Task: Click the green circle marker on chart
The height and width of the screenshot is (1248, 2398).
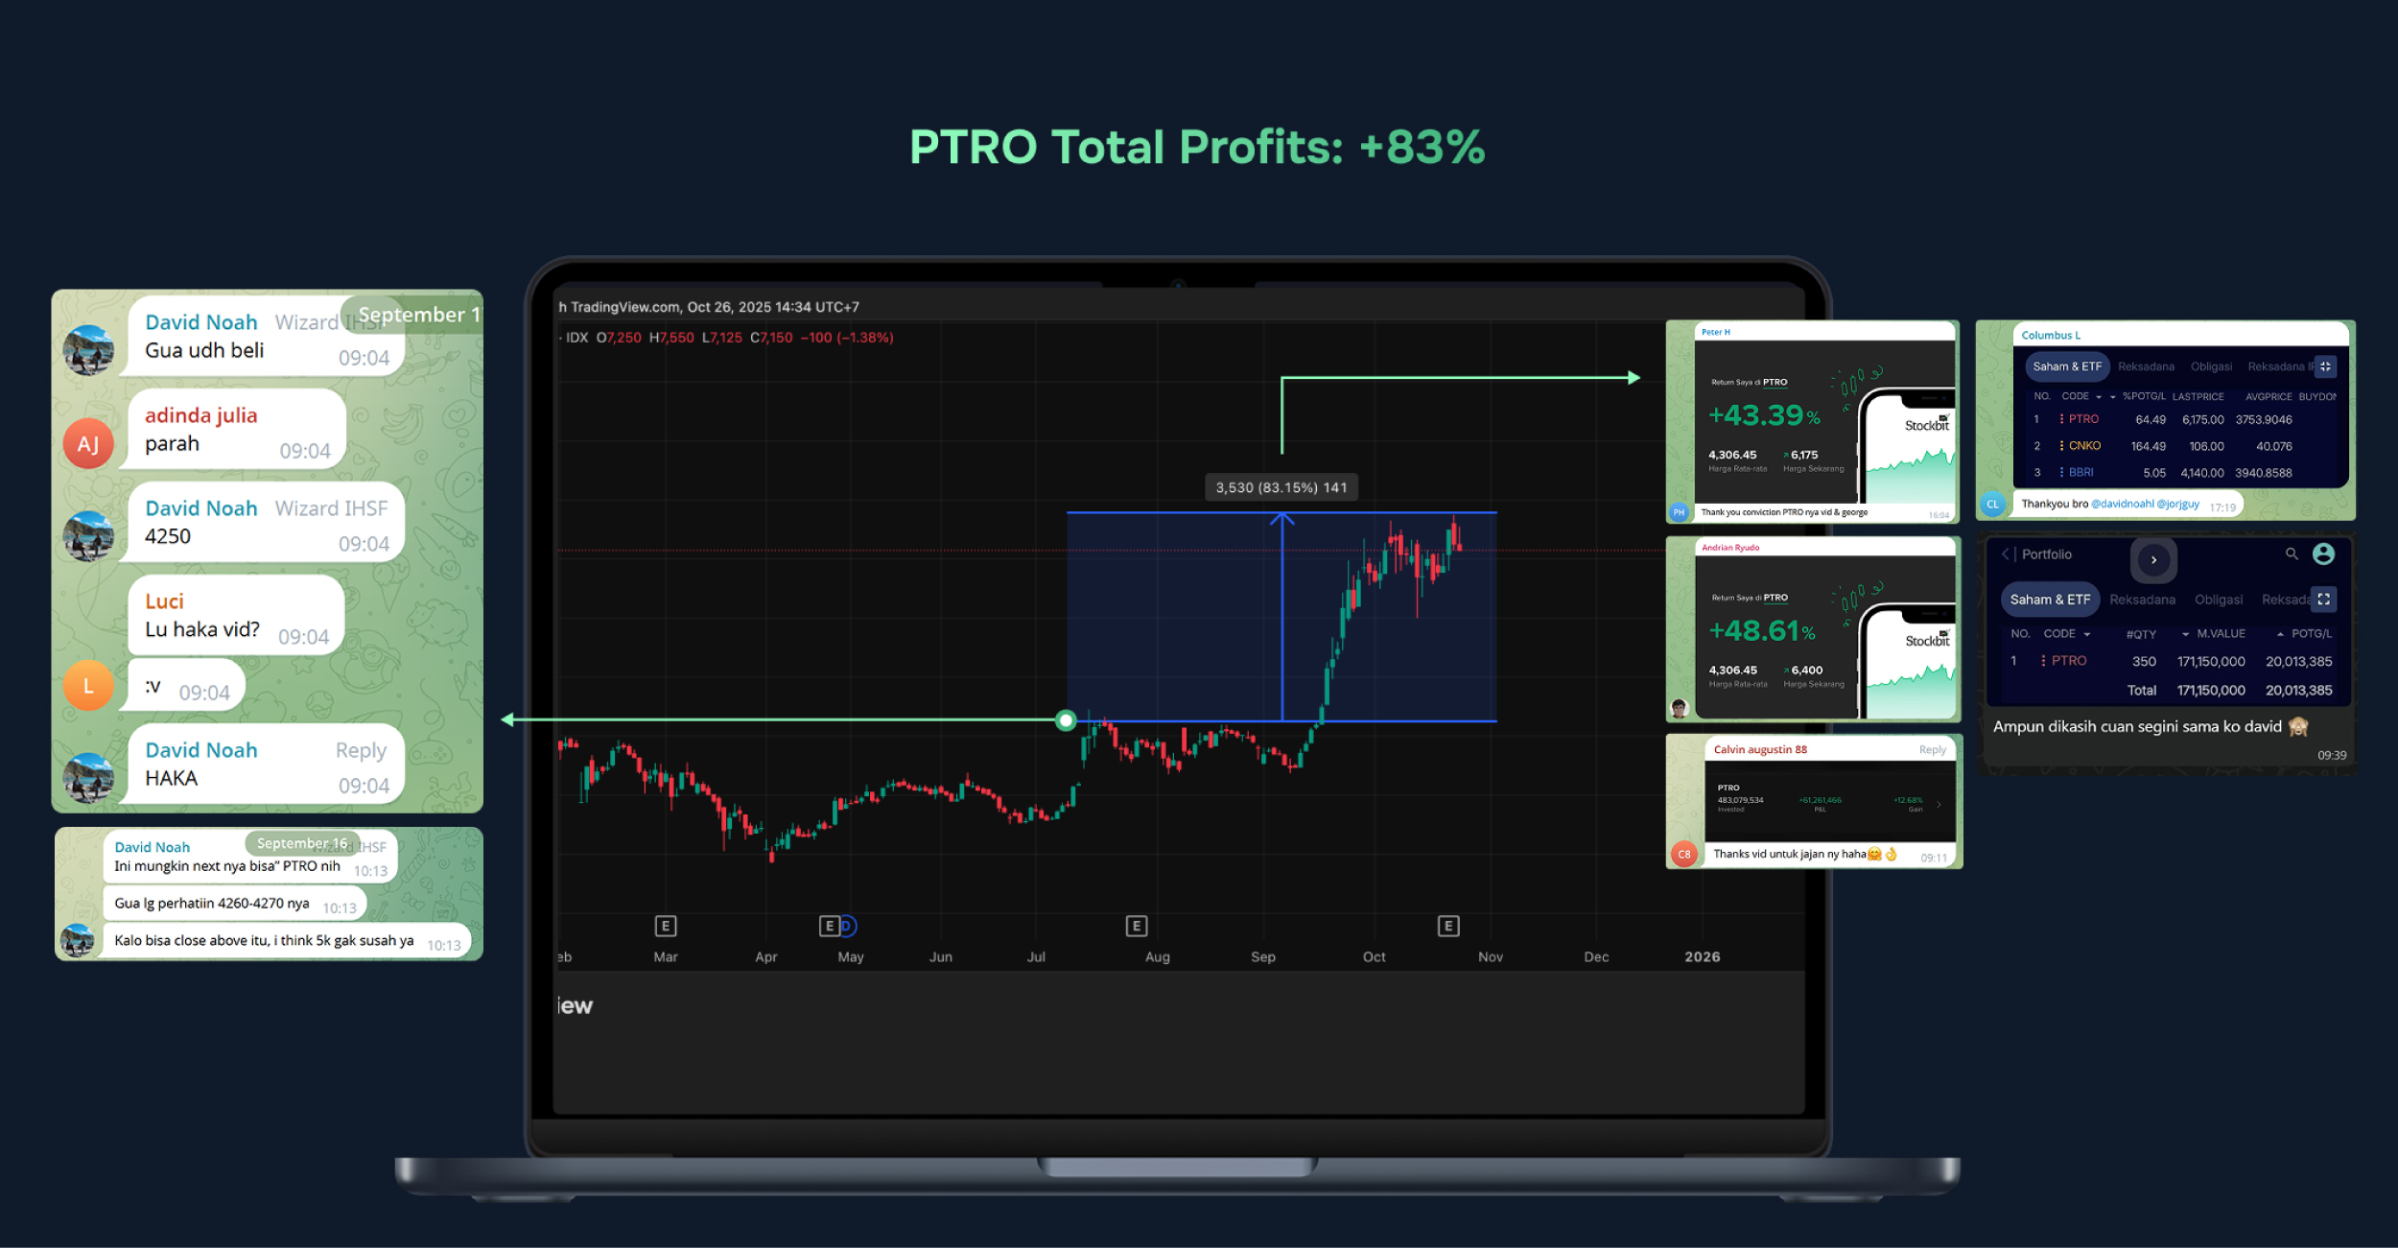Action: (1066, 719)
